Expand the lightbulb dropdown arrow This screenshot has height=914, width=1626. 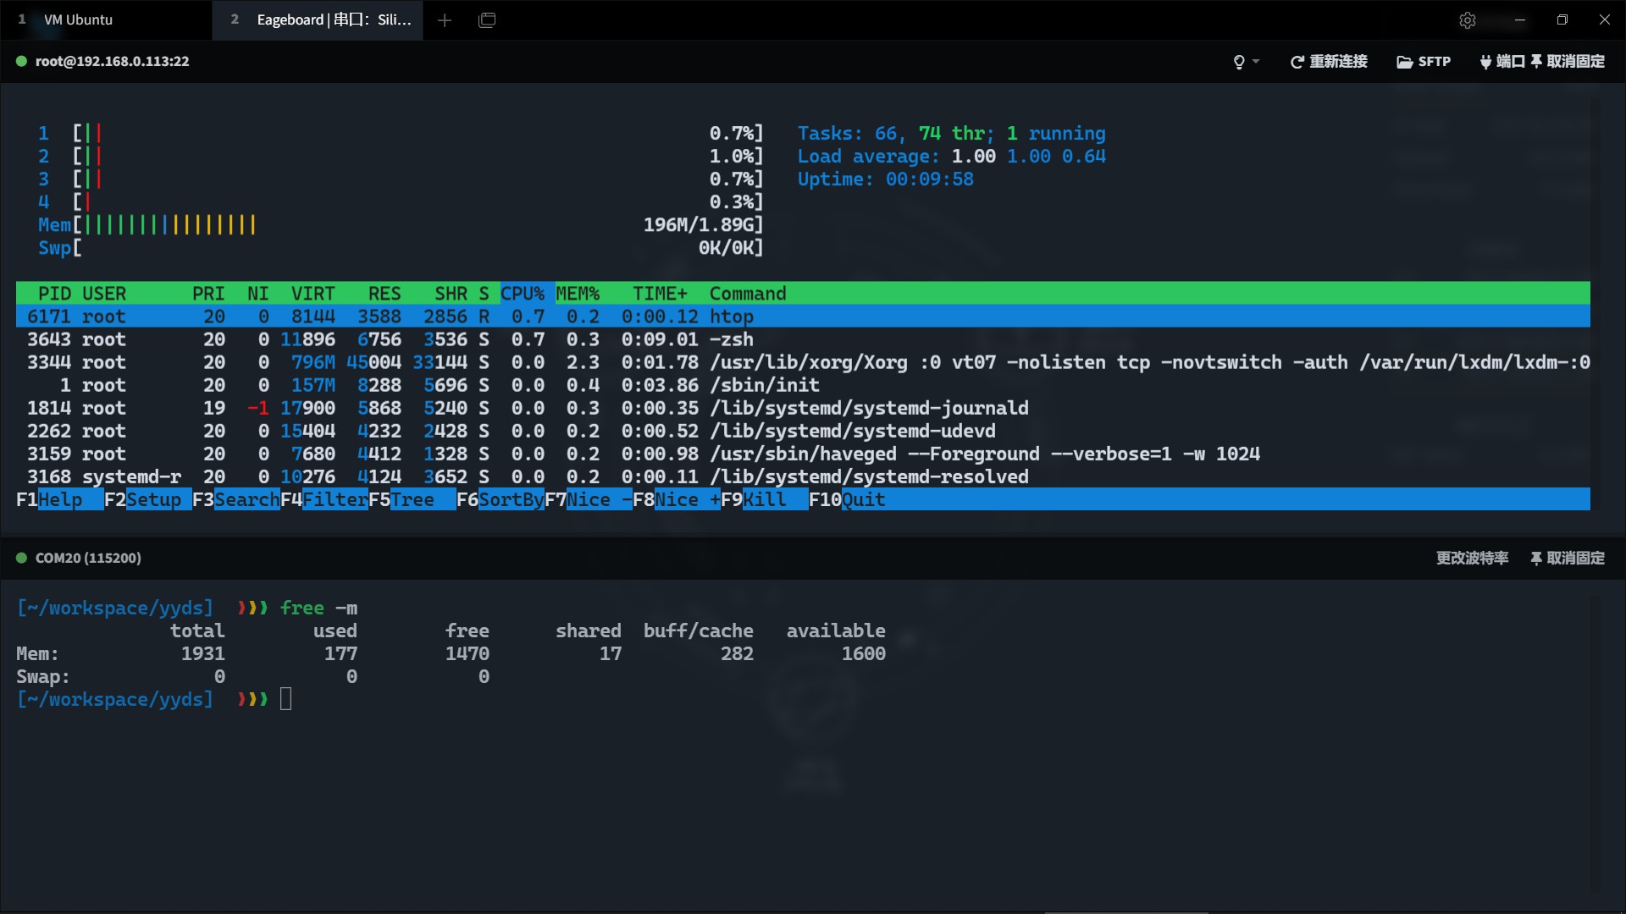1256,62
